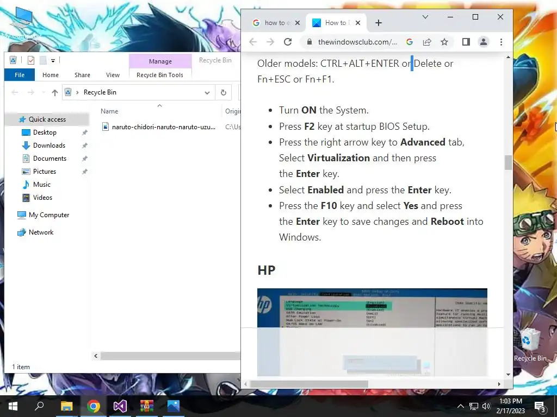Image resolution: width=557 pixels, height=417 pixels.
Task: Click the Explorer horizontal scrollbar
Action: point(170,356)
